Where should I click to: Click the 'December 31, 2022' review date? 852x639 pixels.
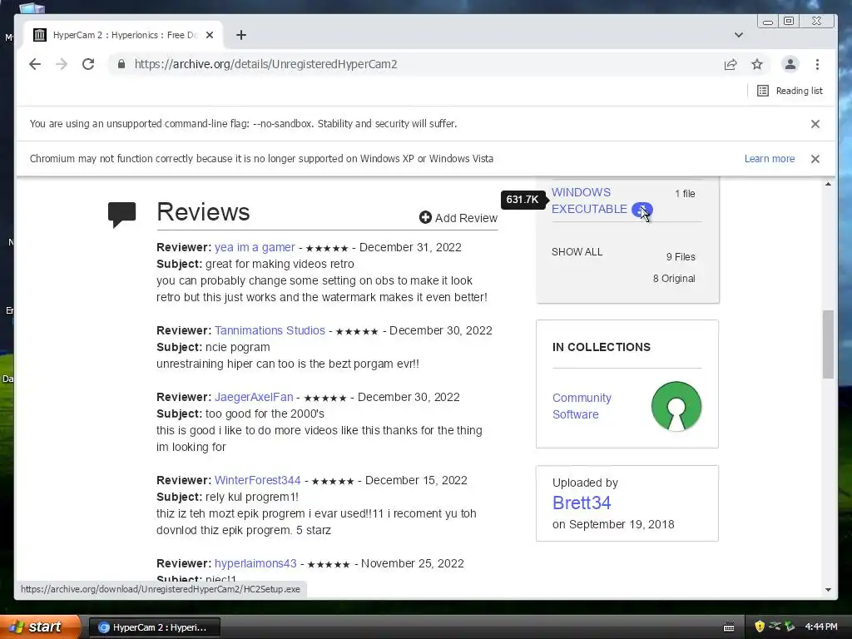point(410,247)
